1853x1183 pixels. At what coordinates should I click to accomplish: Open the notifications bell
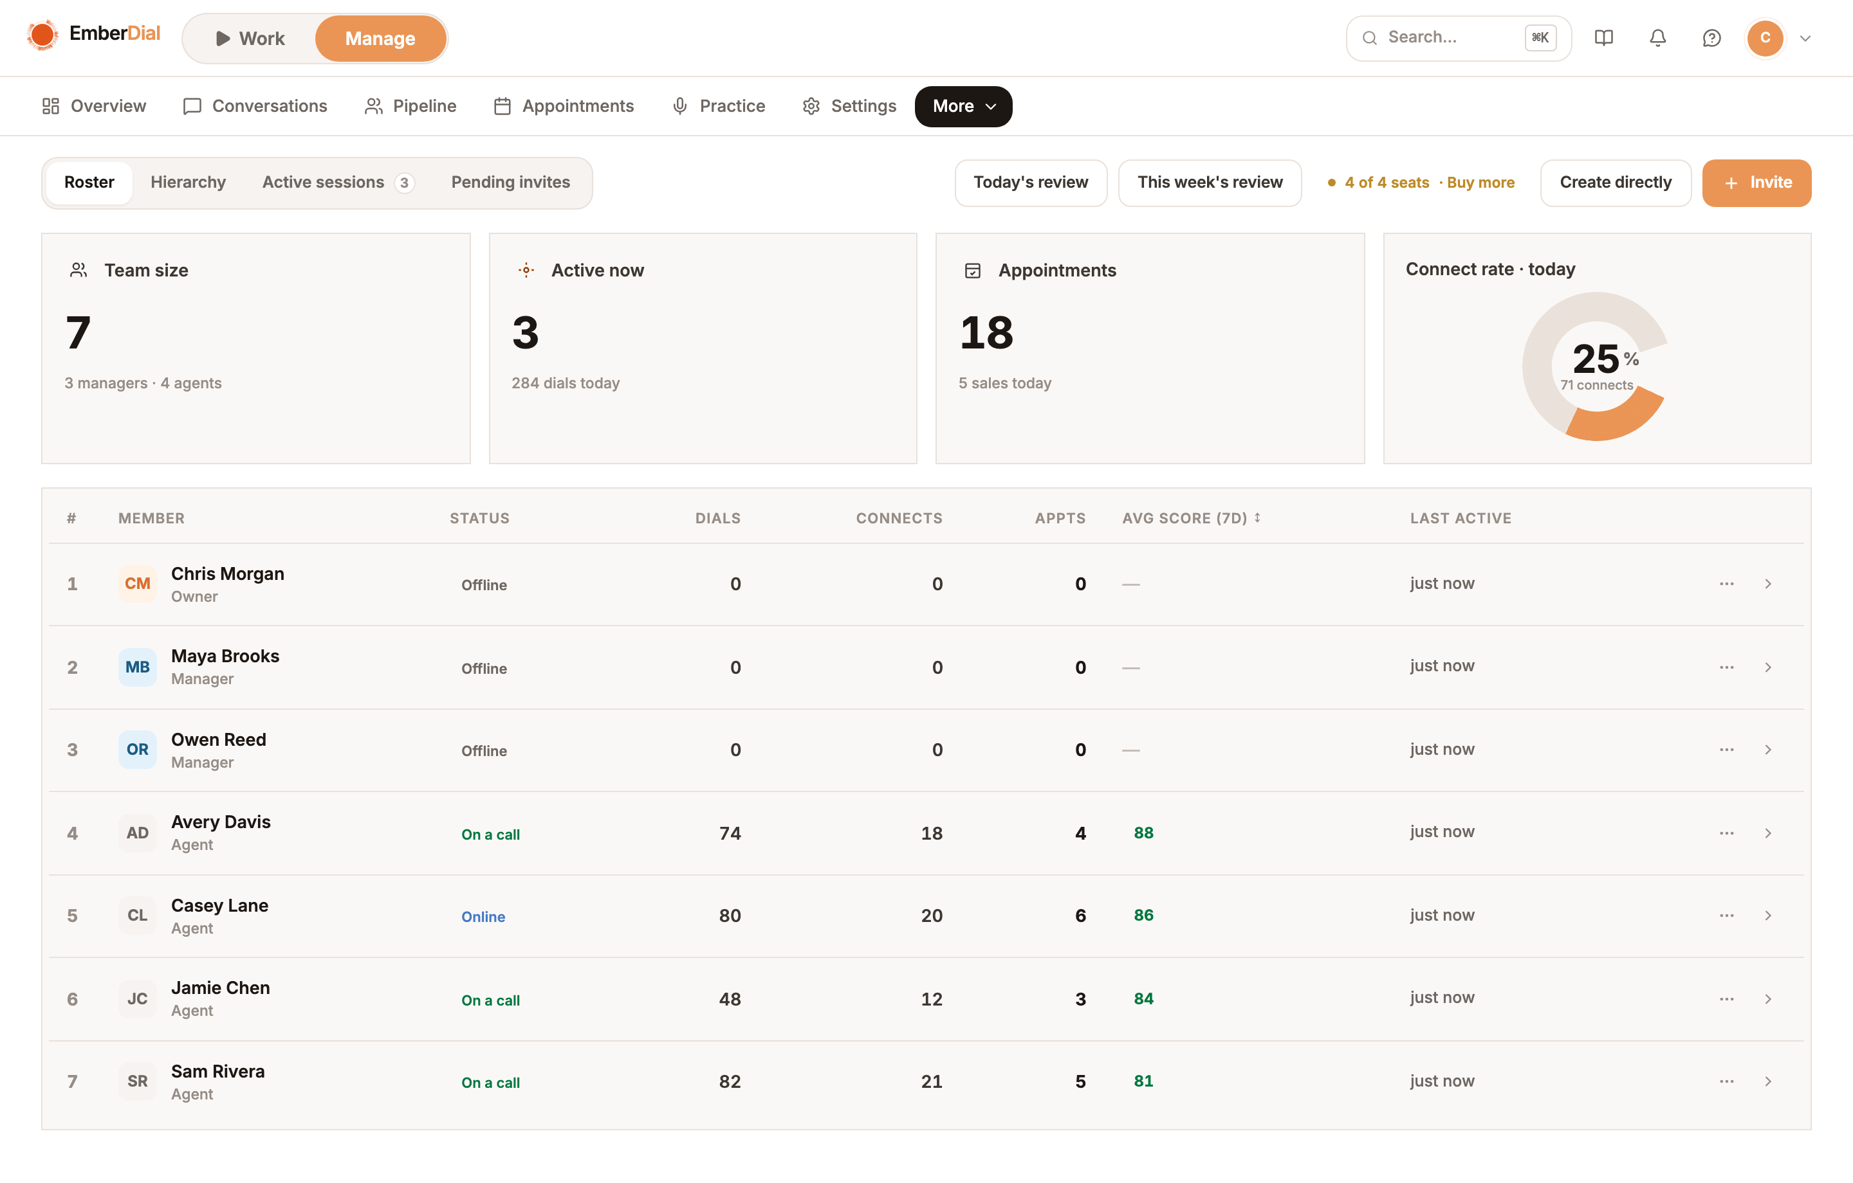click(x=1657, y=38)
